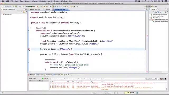Image resolution: width=169 pixels, height=95 pixels.
Task: Expand the LevelUpTuts project tree node
Action: pyautogui.click(x=2, y=14)
